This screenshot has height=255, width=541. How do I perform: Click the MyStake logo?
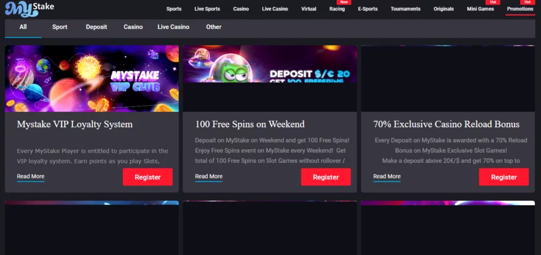pos(30,9)
